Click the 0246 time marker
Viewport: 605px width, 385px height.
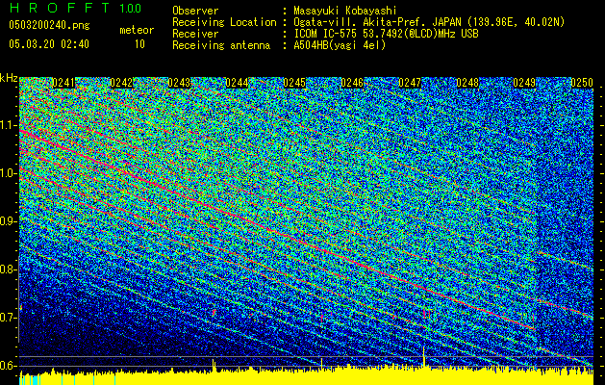point(352,83)
